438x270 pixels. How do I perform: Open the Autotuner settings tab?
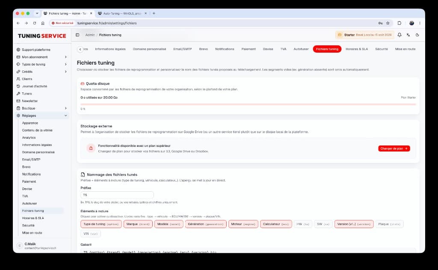coord(301,49)
